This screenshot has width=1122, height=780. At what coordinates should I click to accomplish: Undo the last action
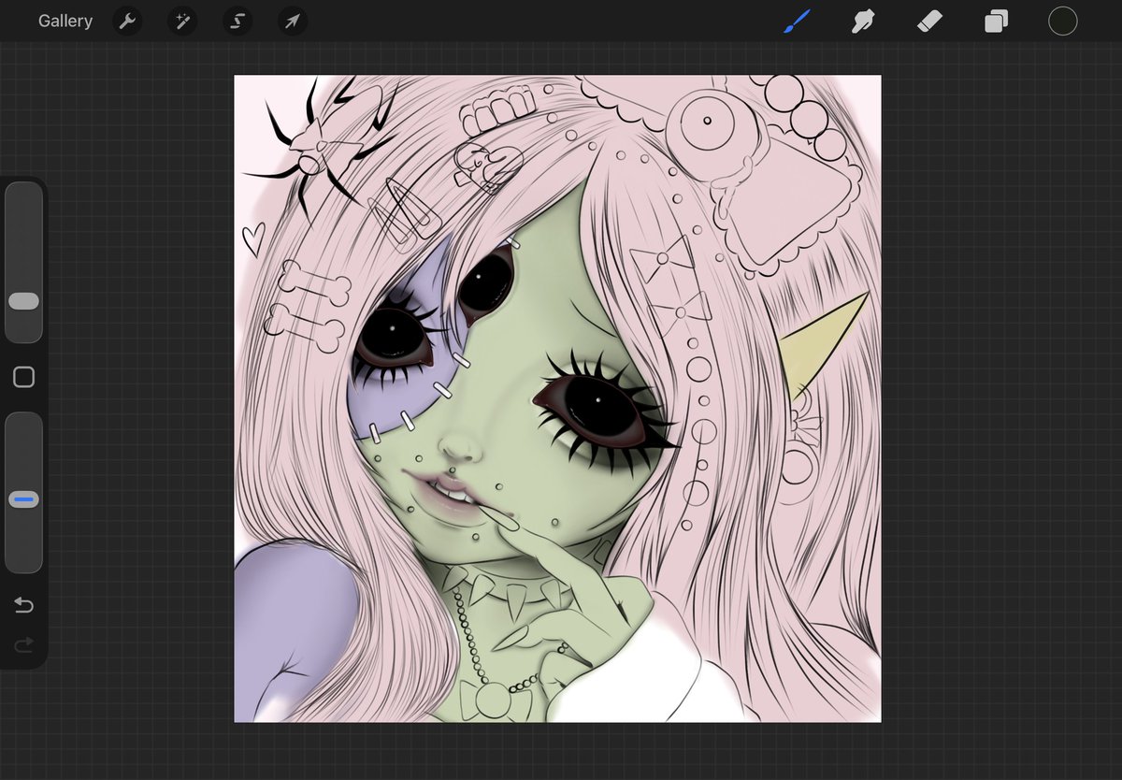(24, 605)
